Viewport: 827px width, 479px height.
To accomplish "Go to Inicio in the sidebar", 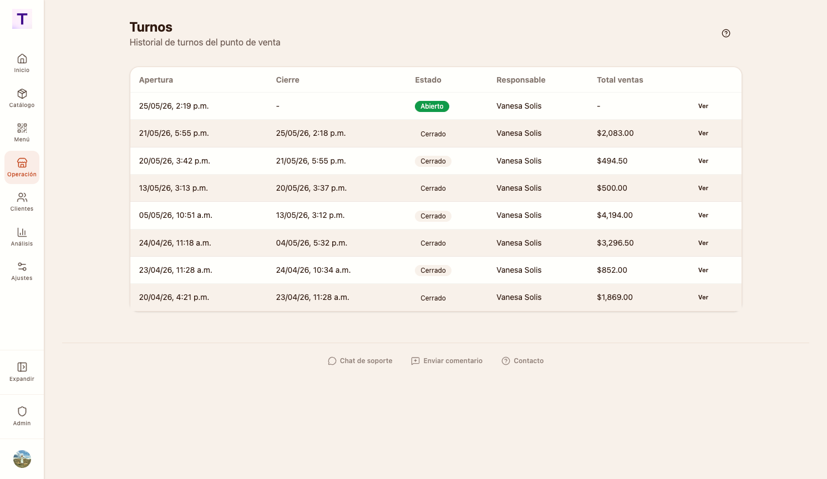I will pos(22,63).
